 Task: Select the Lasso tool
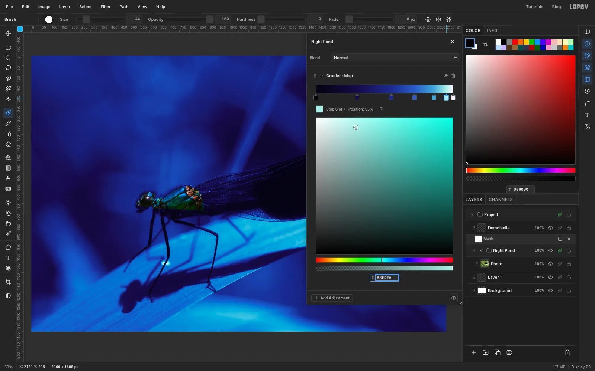click(8, 68)
